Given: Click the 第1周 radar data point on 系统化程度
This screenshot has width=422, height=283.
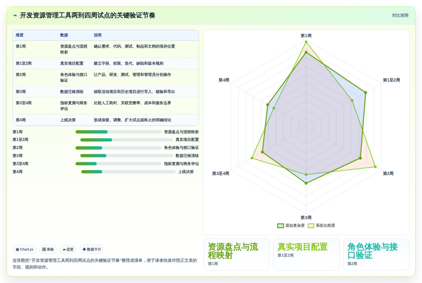Looking at the screenshot, I should (306, 42).
